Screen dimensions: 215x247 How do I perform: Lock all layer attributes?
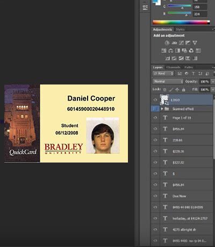tap(183, 89)
